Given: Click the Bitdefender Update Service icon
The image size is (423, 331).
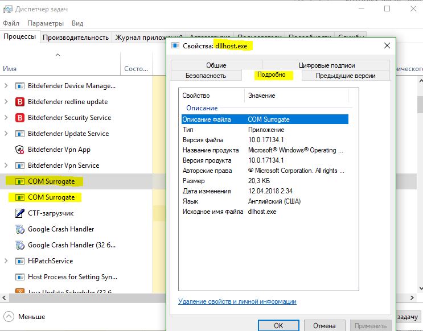Looking at the screenshot, I should coord(20,134).
